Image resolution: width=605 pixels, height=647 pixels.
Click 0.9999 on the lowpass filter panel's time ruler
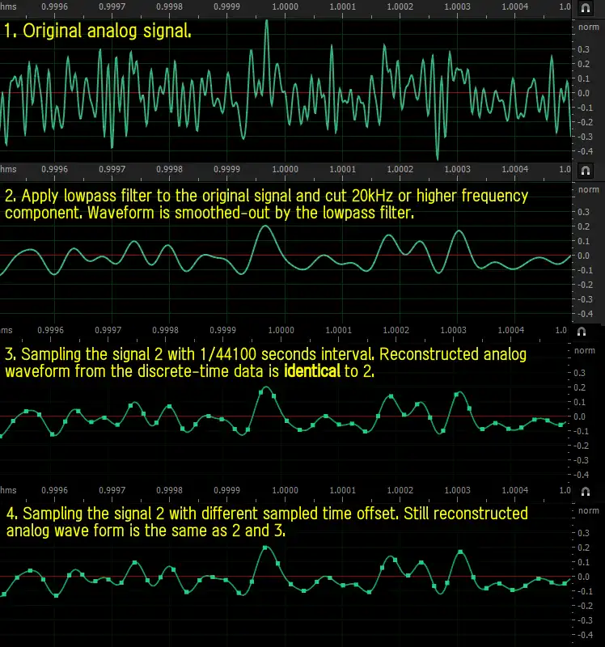pyautogui.click(x=226, y=169)
